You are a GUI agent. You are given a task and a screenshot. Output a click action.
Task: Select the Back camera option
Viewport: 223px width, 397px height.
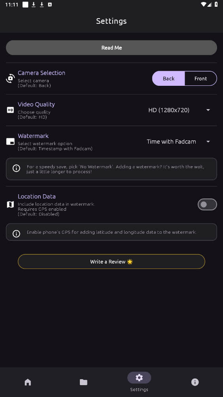point(168,78)
